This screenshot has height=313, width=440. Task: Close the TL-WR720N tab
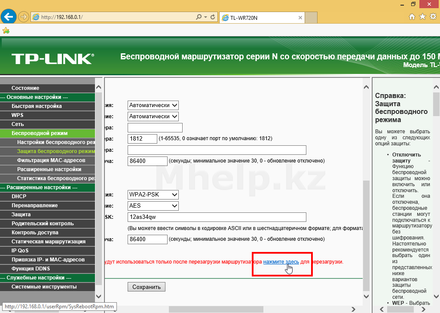(300, 18)
